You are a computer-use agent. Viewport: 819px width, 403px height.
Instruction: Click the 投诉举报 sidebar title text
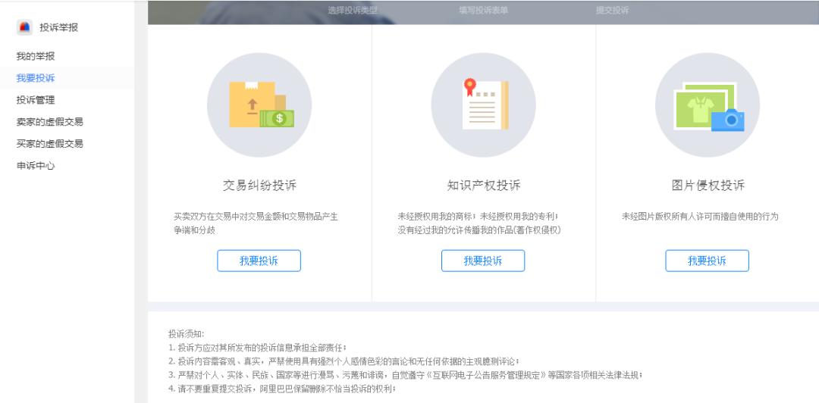point(59,28)
